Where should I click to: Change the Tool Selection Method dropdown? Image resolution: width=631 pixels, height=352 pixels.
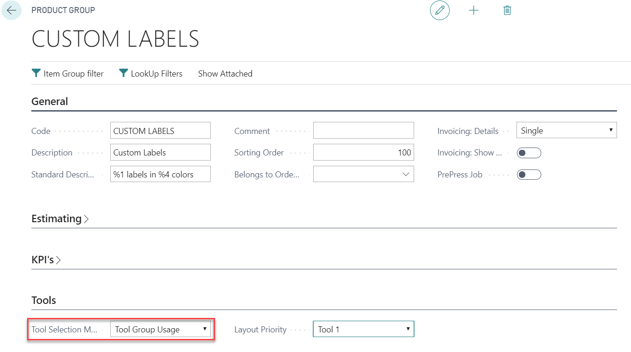[161, 329]
